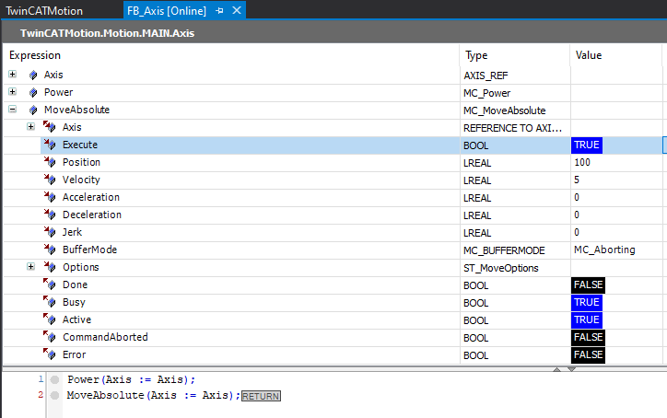Pin the FB_Axis [Online] tab
Screen dimensions: 667x418
[219, 11]
